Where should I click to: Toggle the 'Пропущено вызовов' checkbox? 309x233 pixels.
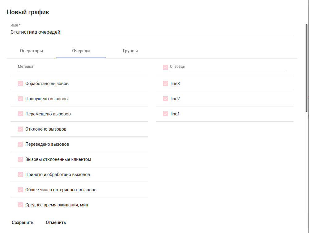click(20, 99)
